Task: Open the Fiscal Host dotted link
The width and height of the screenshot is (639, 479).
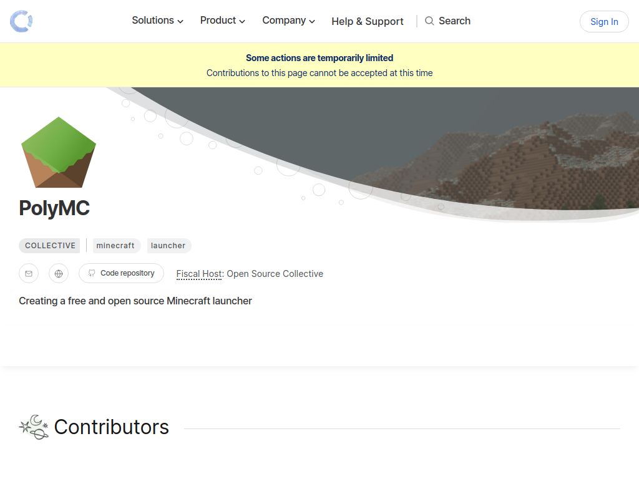Action: [x=199, y=274]
